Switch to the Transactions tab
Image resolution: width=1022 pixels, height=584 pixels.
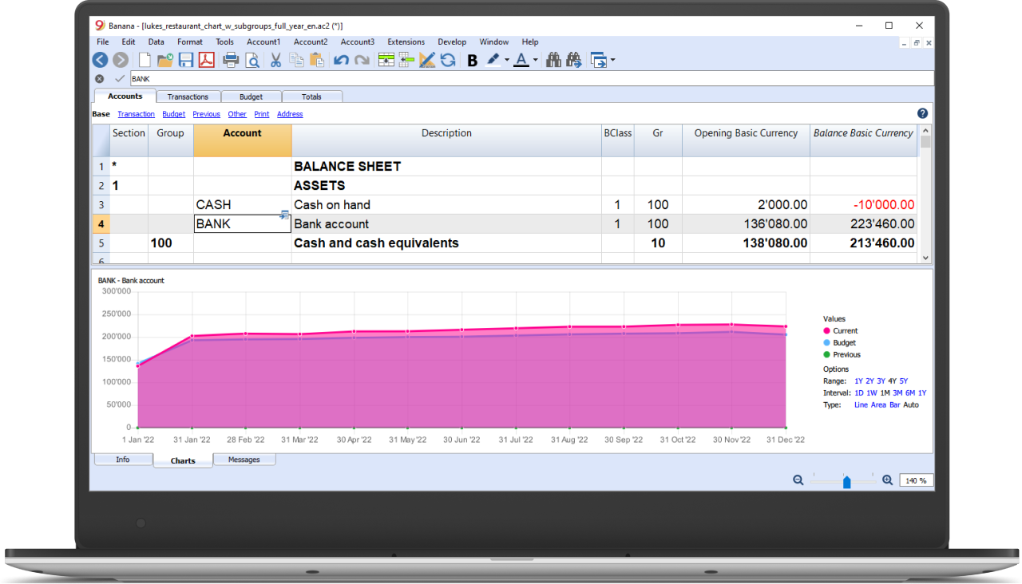coord(188,97)
